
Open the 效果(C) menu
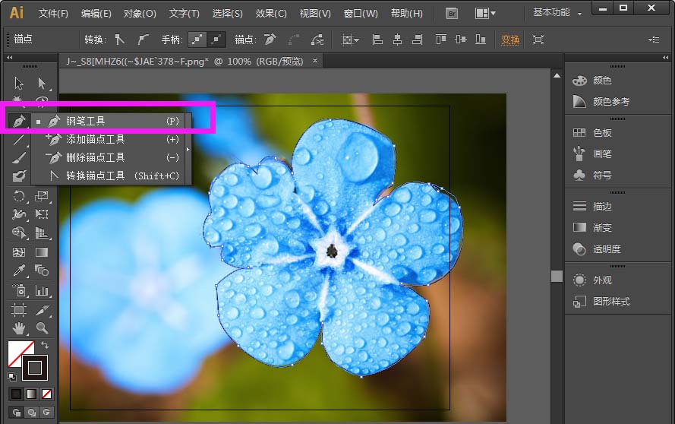pyautogui.click(x=271, y=14)
